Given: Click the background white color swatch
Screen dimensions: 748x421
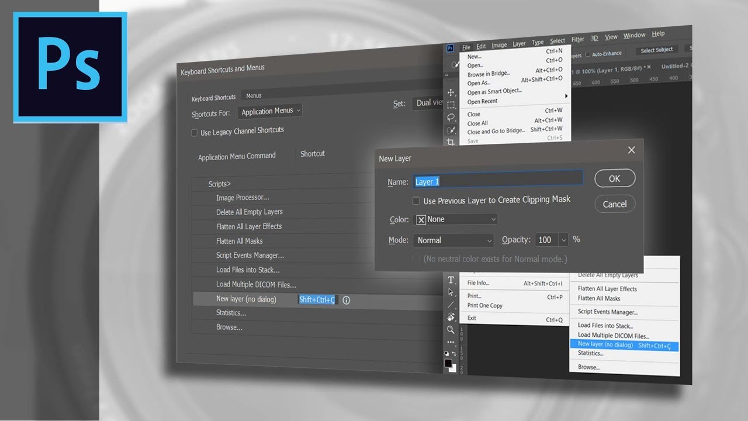Looking at the screenshot, I should [x=452, y=368].
